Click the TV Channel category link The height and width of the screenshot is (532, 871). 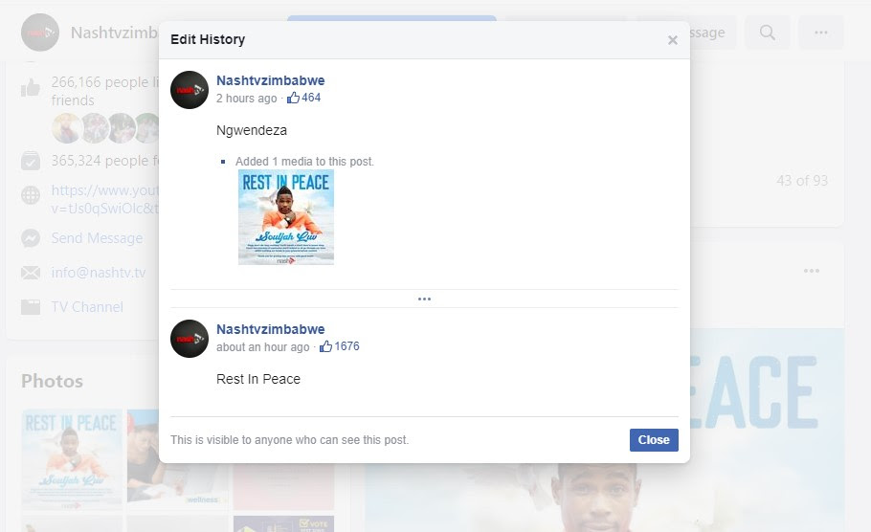click(87, 307)
